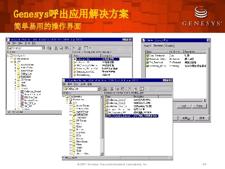225x169 pixels.
Task: Click the Cut scissors icon in Campaigns window
Action: 56,48
